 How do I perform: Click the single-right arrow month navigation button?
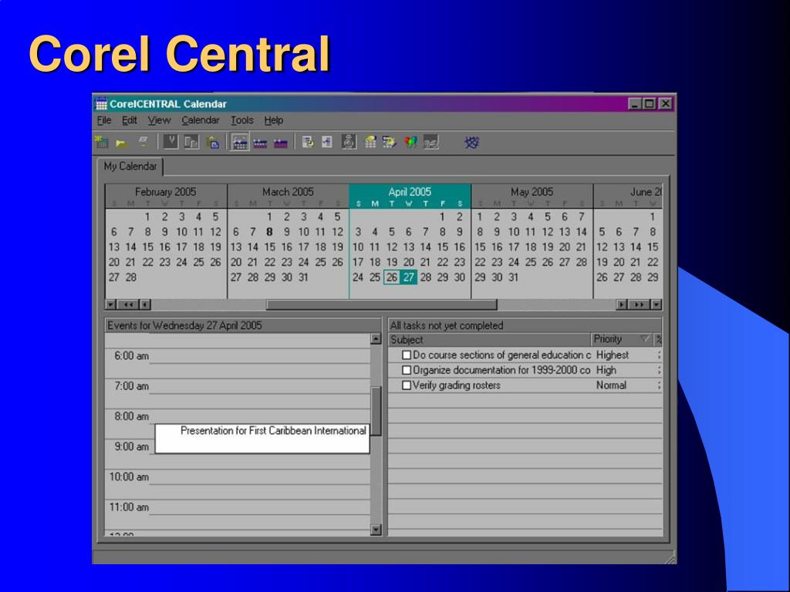[622, 304]
